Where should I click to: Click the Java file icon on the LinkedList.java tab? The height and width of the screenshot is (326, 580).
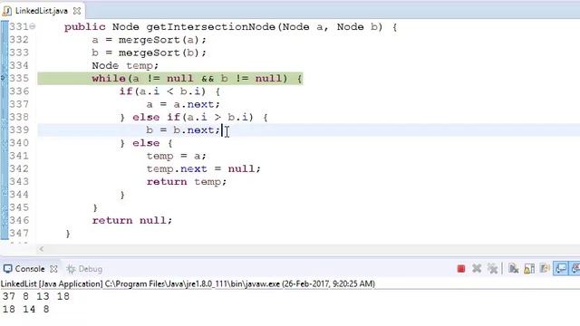click(x=6, y=11)
